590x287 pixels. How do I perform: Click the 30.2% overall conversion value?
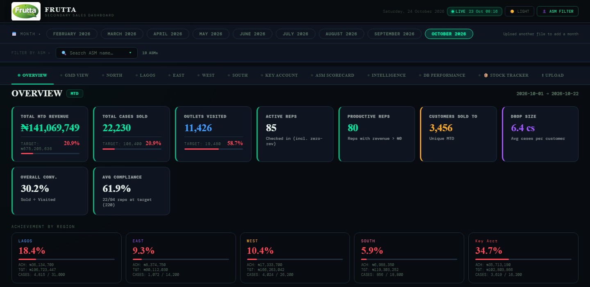35,188
